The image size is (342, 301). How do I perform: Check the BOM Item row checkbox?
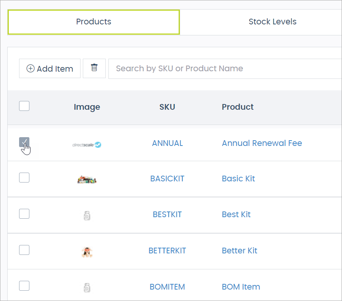click(24, 286)
